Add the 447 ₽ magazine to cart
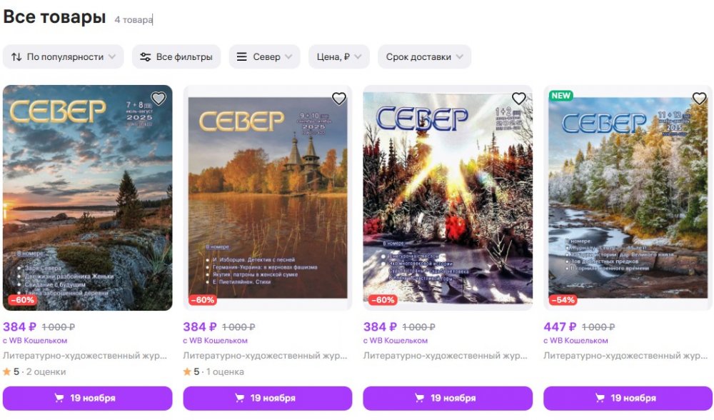Viewport: 714px width, 420px height. (x=628, y=398)
